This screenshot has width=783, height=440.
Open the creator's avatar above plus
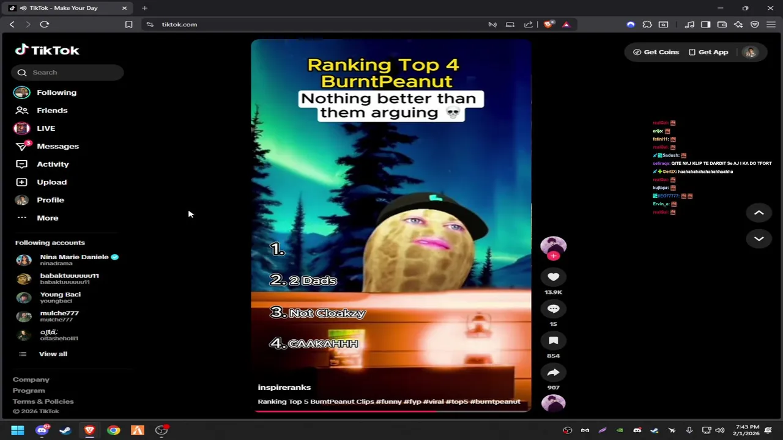point(553,245)
